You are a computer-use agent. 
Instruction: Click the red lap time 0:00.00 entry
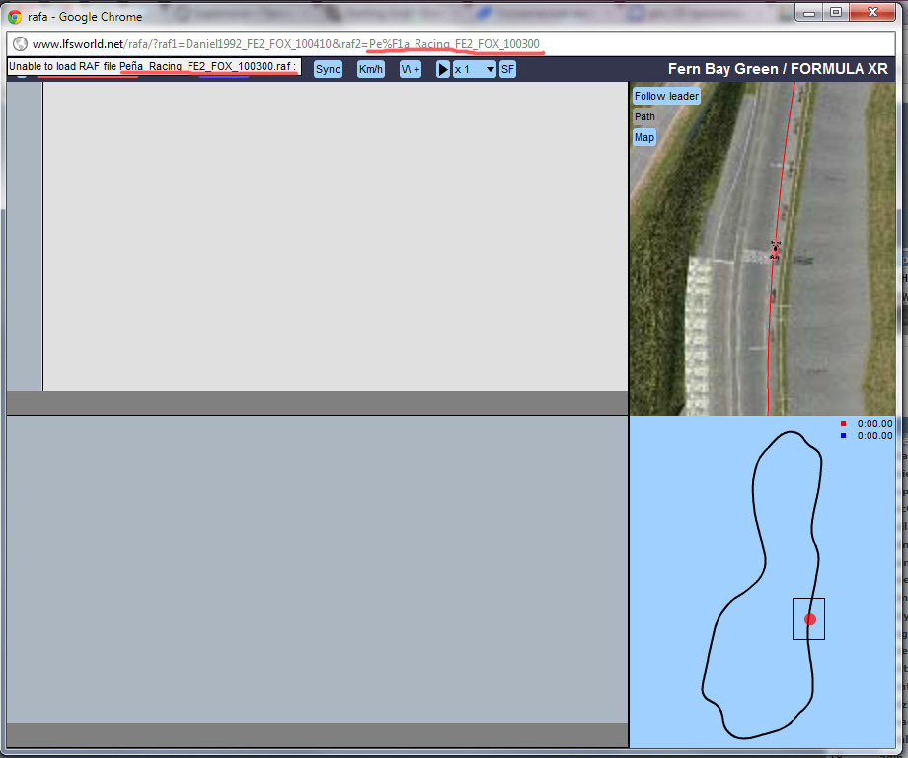pyautogui.click(x=874, y=424)
